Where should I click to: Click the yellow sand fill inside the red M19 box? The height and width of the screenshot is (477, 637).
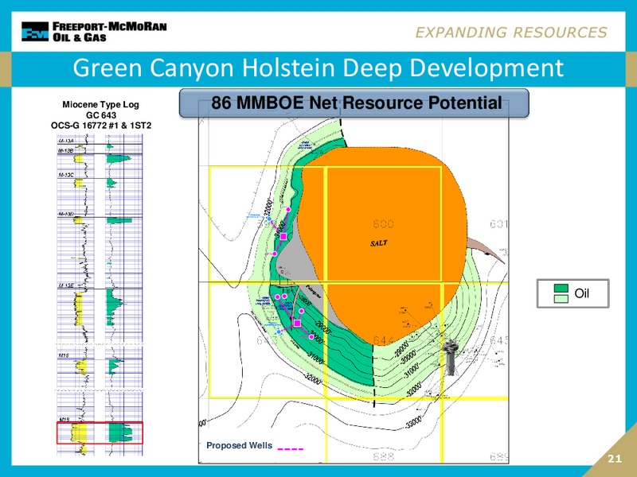click(79, 432)
